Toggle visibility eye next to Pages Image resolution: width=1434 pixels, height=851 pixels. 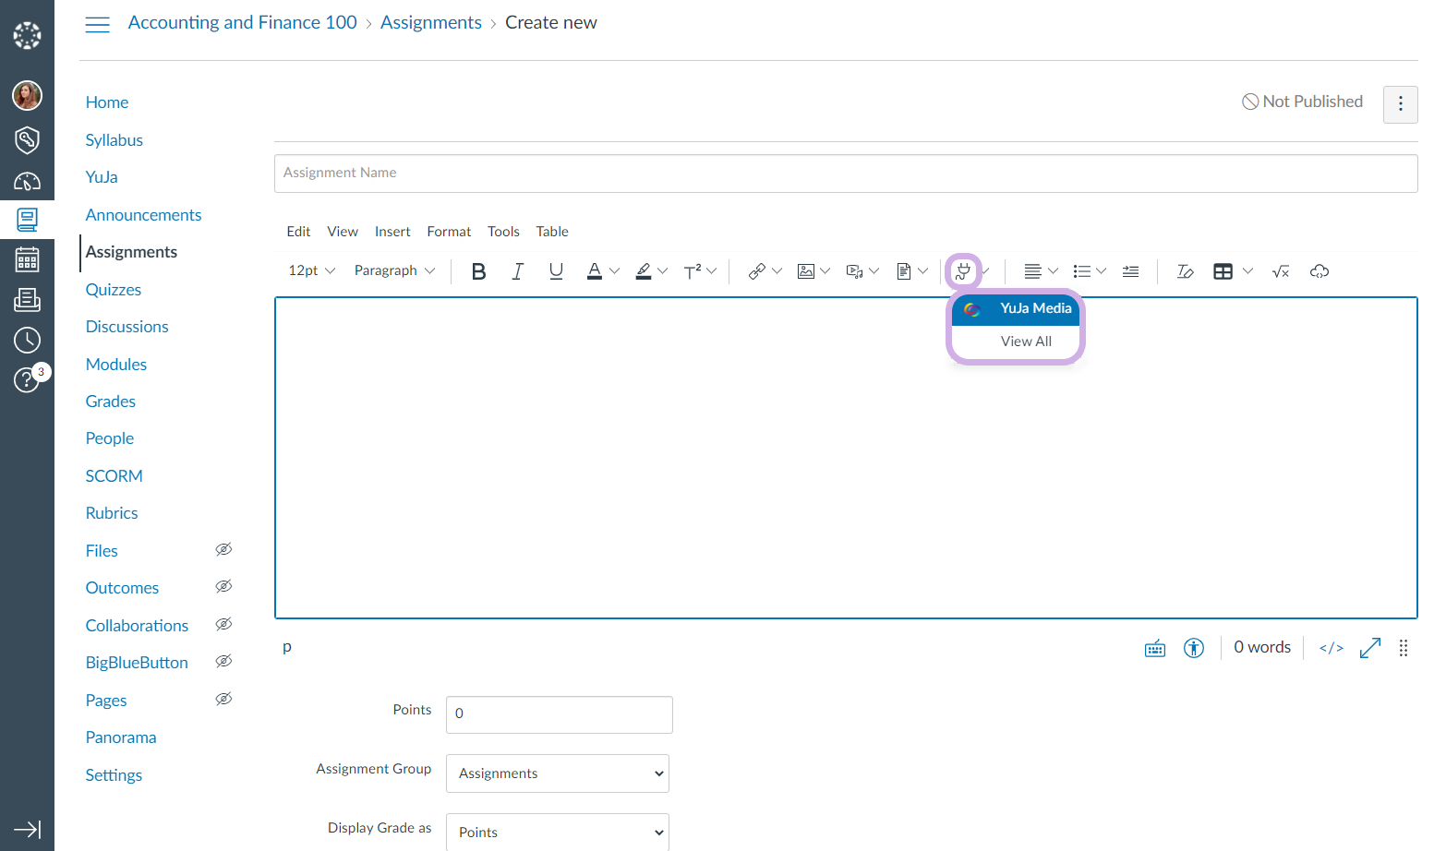point(223,700)
